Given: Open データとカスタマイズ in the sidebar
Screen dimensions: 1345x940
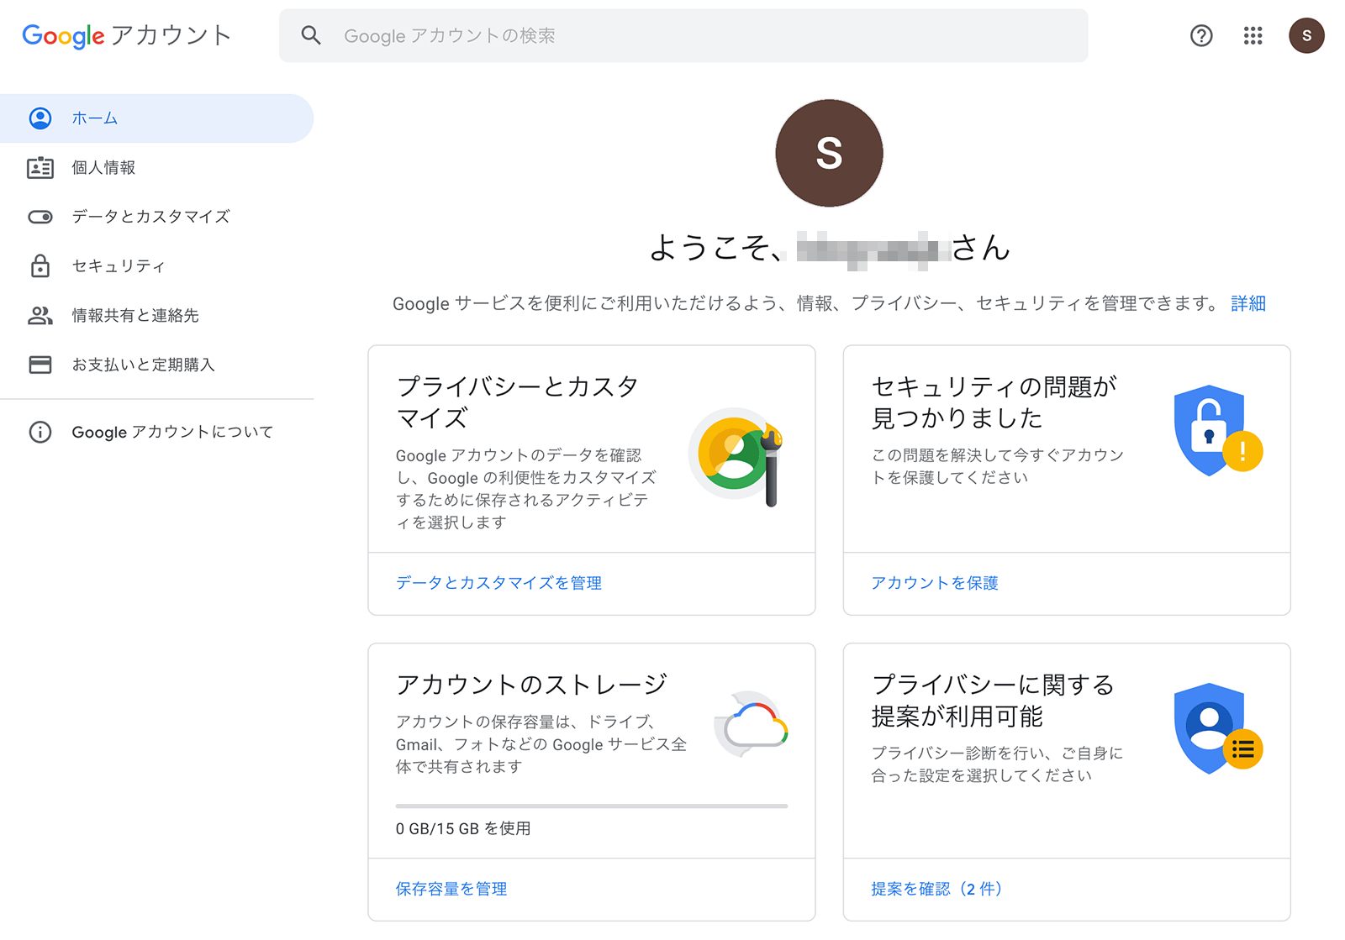Looking at the screenshot, I should (x=156, y=217).
